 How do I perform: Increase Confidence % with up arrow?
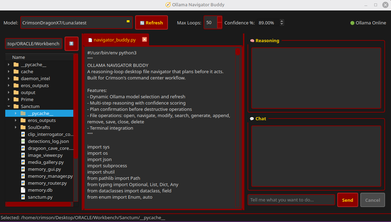281,21
